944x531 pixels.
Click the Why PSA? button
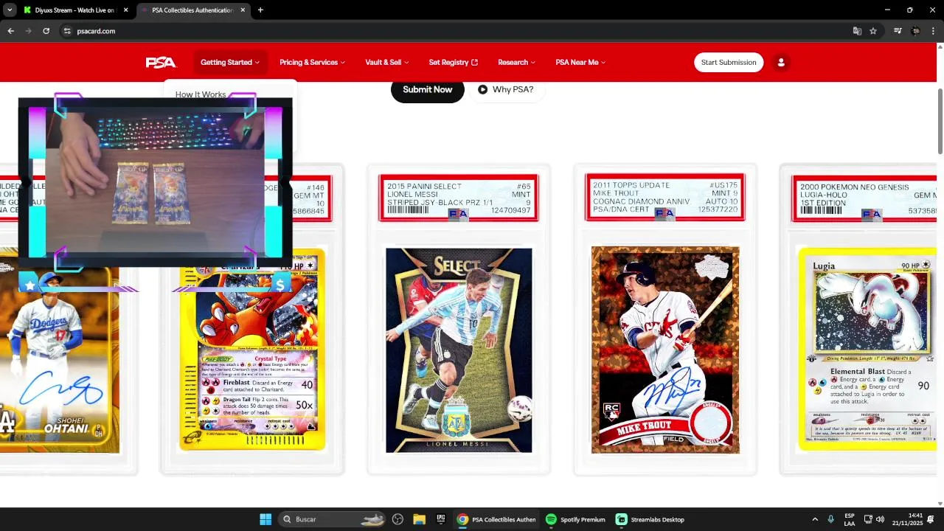(506, 89)
